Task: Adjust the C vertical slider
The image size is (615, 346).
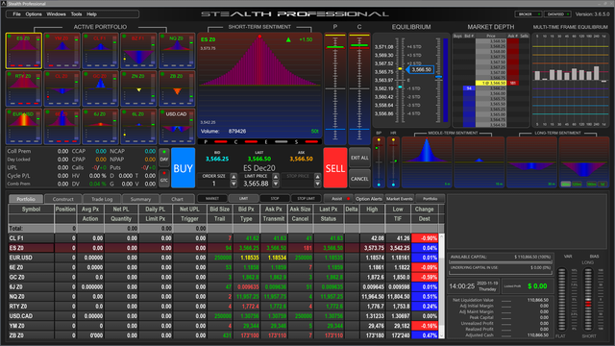Action: (x=359, y=88)
